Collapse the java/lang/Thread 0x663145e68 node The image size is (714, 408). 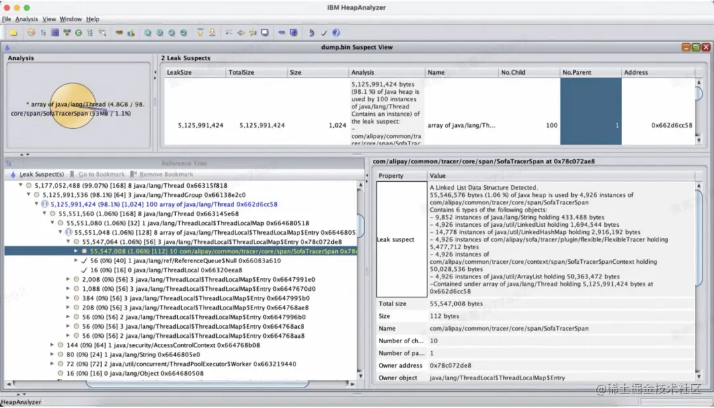point(45,214)
